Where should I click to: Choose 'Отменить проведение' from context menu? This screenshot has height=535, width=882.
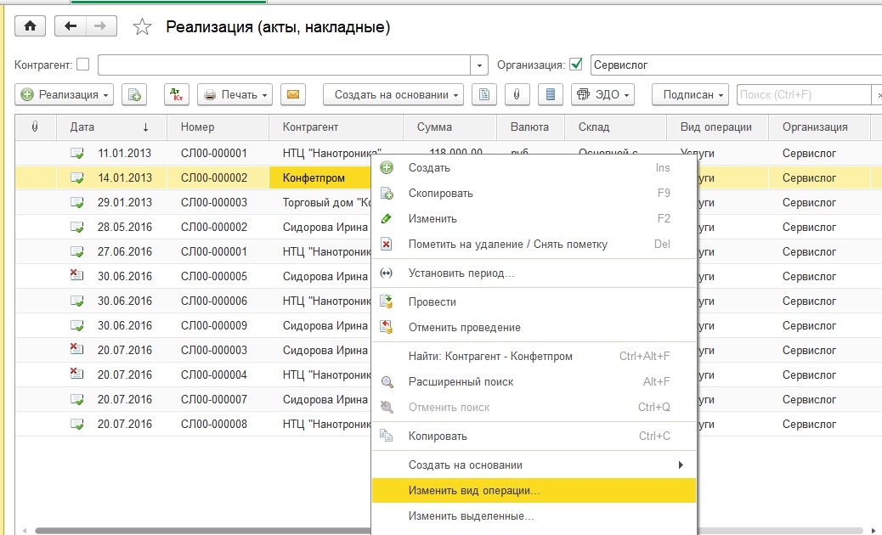pyautogui.click(x=464, y=327)
